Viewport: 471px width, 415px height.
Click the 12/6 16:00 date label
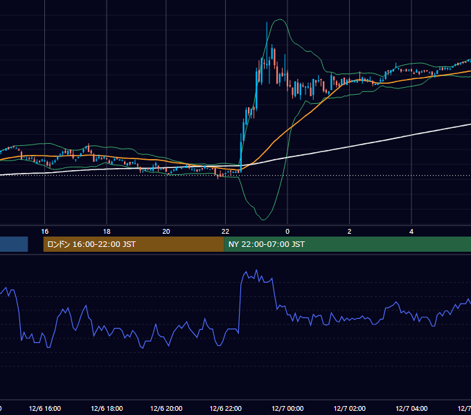coord(45,408)
